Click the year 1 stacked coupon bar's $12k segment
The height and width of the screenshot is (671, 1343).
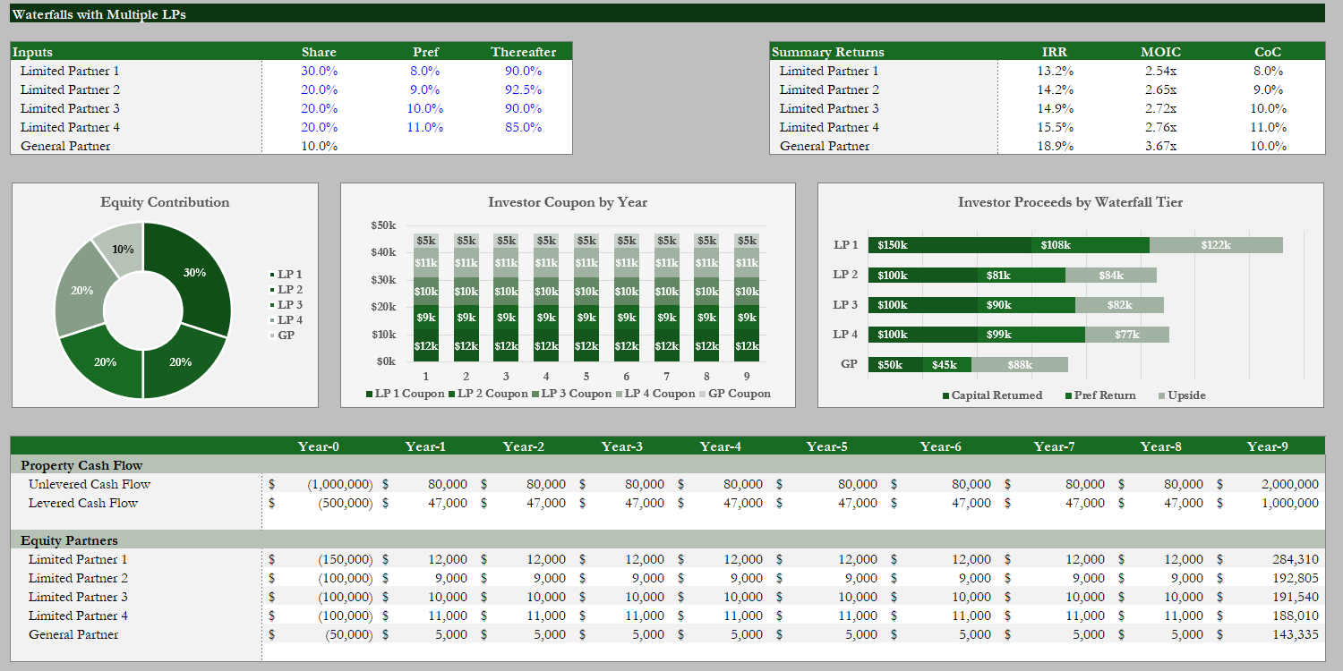(426, 346)
